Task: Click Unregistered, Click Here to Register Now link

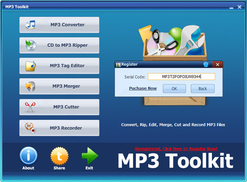Action: pos(176,149)
